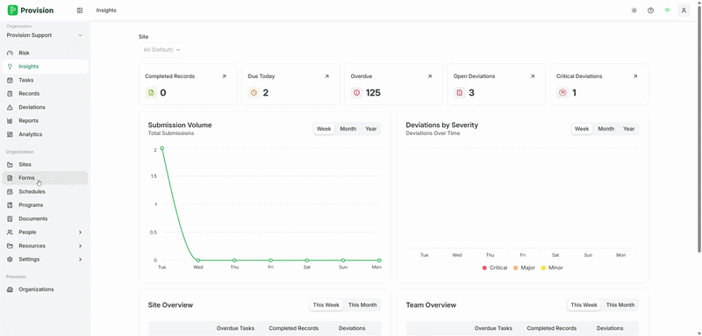Toggle the Major orange legend swatch
702x336 pixels.
coord(515,268)
